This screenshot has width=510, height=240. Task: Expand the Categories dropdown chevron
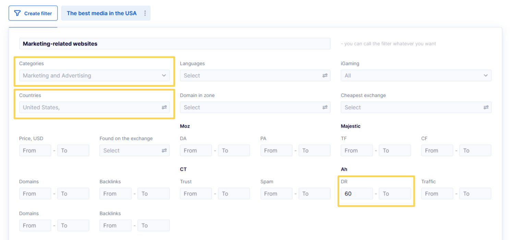164,76
